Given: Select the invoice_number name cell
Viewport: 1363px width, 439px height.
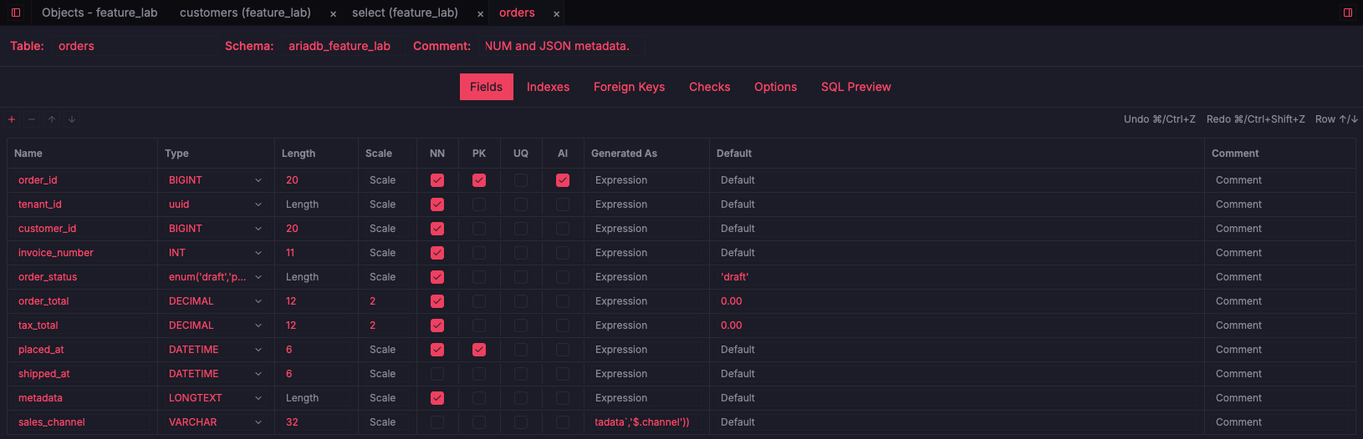Looking at the screenshot, I should pos(82,253).
